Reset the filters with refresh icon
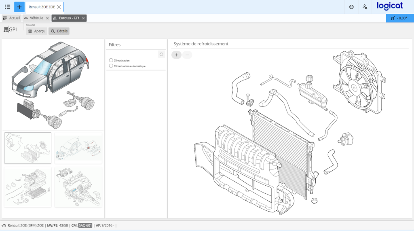The width and height of the screenshot is (414, 231). tap(161, 54)
